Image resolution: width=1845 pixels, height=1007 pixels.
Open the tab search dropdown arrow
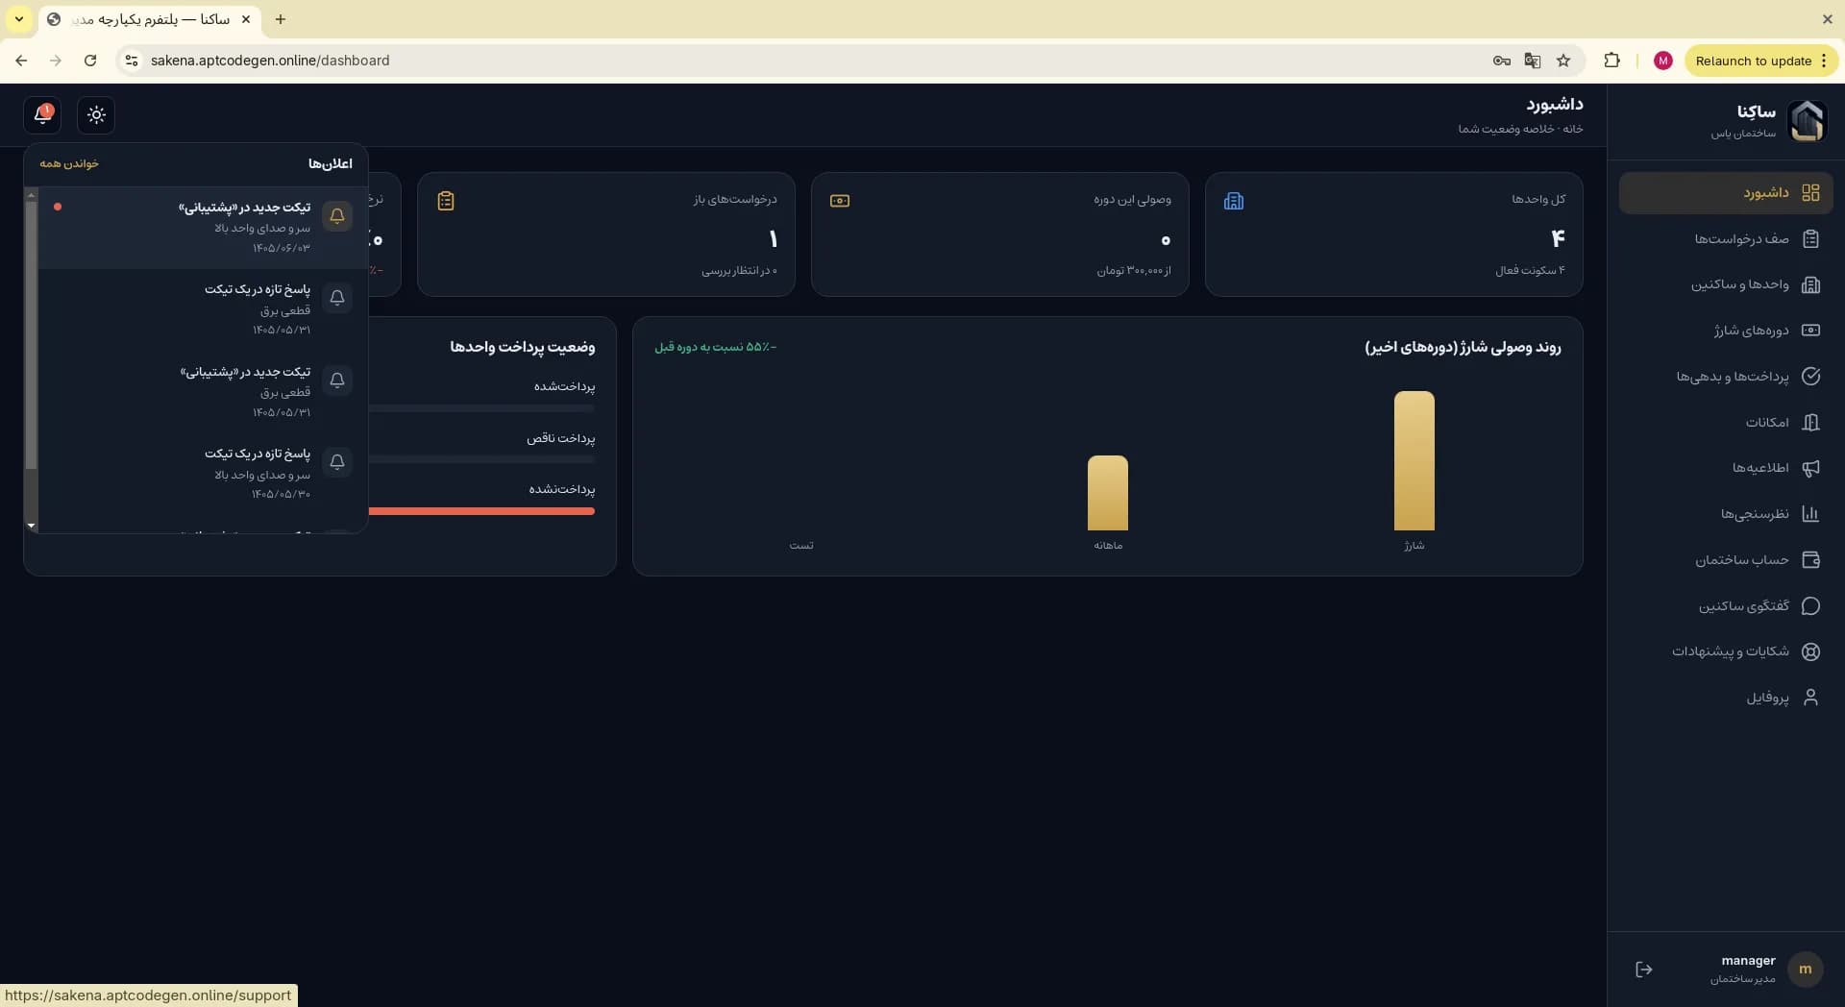pos(19,19)
